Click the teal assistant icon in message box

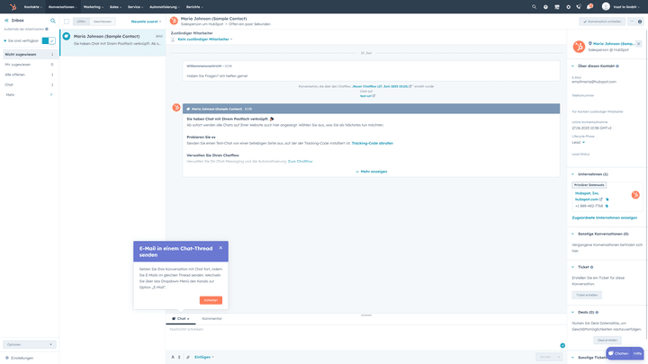click(562, 345)
